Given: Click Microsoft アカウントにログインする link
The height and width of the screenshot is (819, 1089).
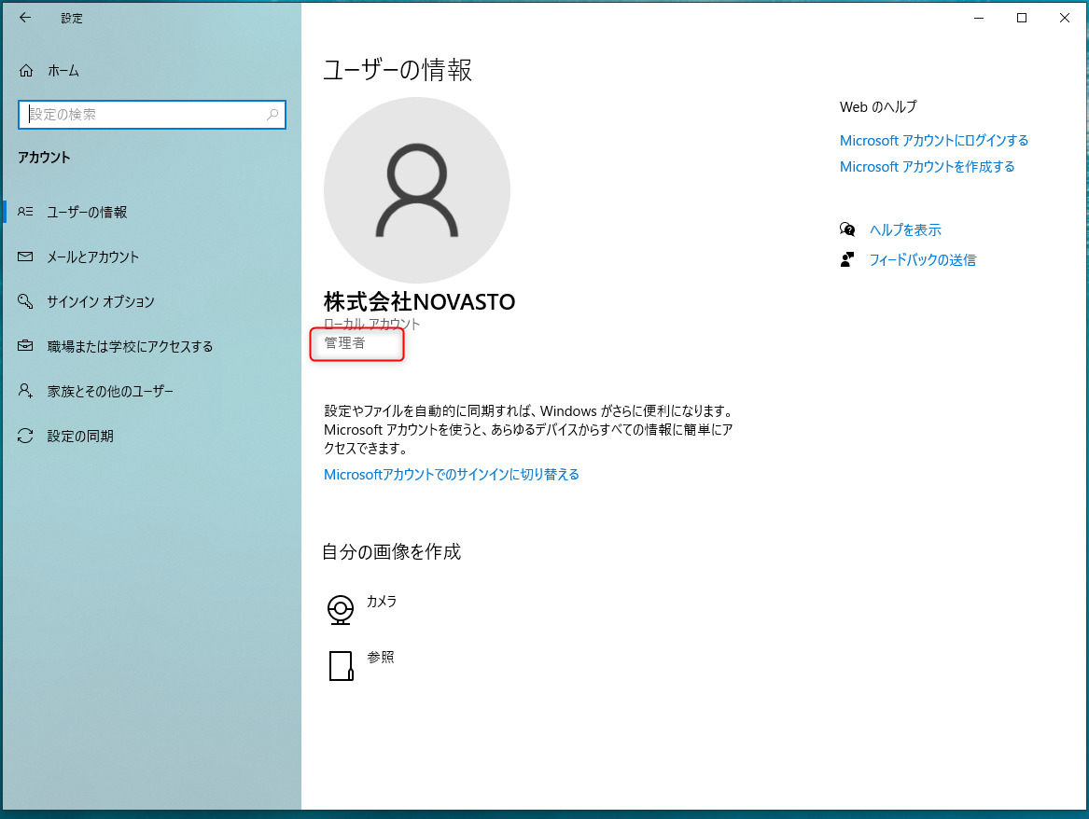Looking at the screenshot, I should [x=934, y=140].
